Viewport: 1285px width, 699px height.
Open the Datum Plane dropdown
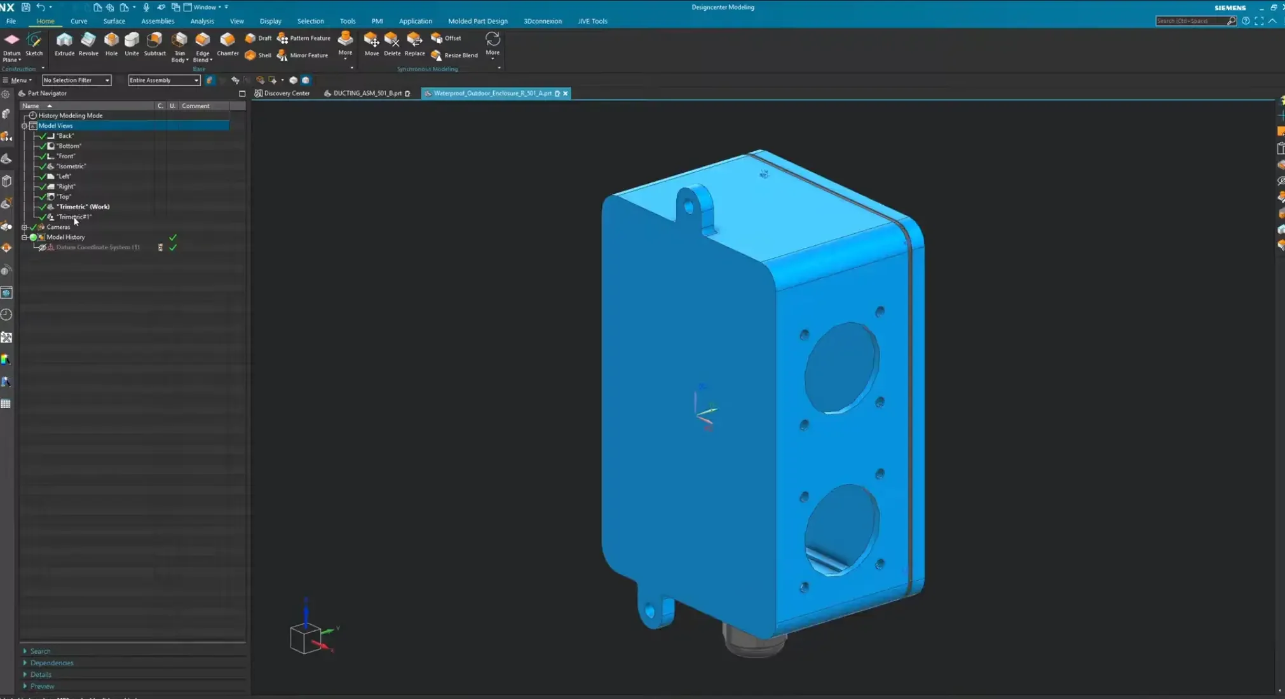pyautogui.click(x=12, y=57)
